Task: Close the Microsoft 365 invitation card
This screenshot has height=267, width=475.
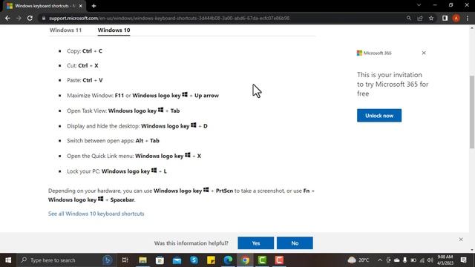Action: (424, 53)
